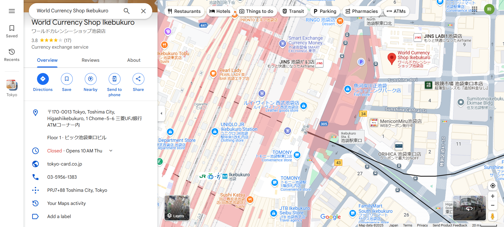Filter map by Hotels
The width and height of the screenshot is (504, 227).
220,11
